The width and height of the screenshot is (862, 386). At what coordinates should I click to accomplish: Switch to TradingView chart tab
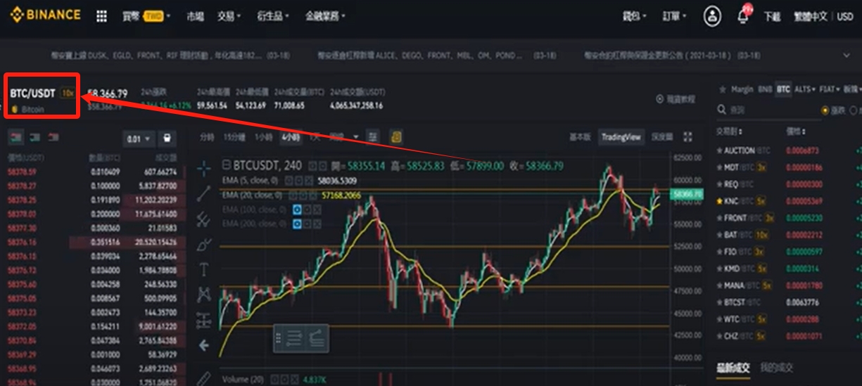[621, 137]
